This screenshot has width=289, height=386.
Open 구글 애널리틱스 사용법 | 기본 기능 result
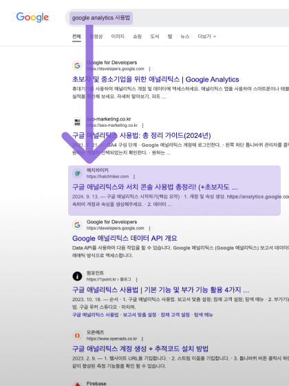point(160,289)
